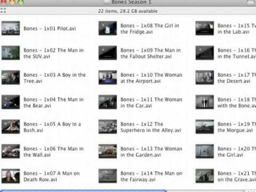Click the green zoom window button
256x192 pixels.
point(21,2)
